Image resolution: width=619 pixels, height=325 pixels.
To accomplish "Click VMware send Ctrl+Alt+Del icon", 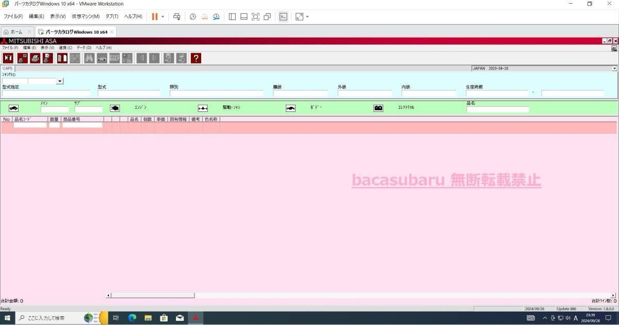I will click(x=177, y=17).
